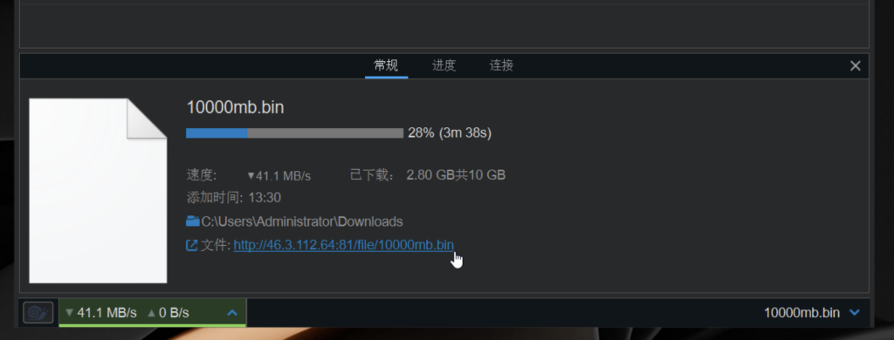
Task: Switch to the 常规 tab
Action: tap(386, 65)
